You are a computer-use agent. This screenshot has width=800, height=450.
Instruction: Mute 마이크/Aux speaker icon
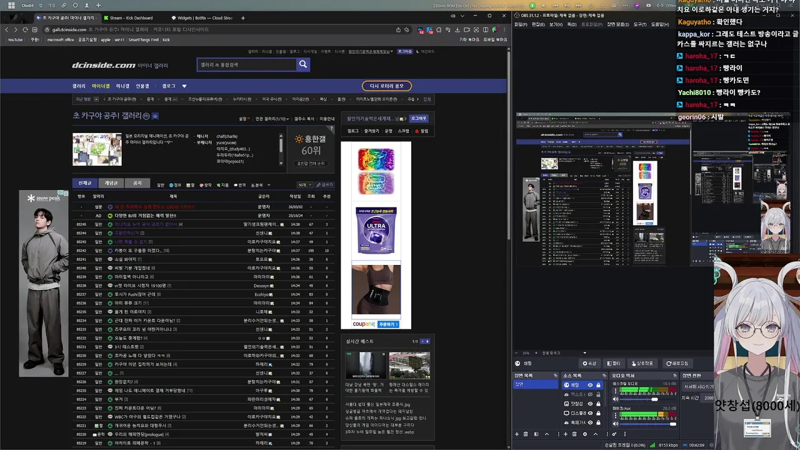pyautogui.click(x=616, y=424)
